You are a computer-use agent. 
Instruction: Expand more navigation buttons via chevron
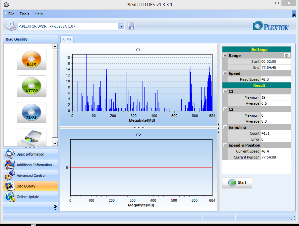[x=55, y=208]
